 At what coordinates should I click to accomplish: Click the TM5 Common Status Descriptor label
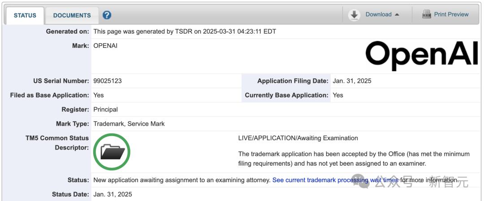click(x=57, y=143)
